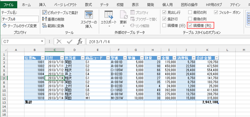Uncheck the banded columns checkbox
The image size is (250, 117).
pos(190,26)
